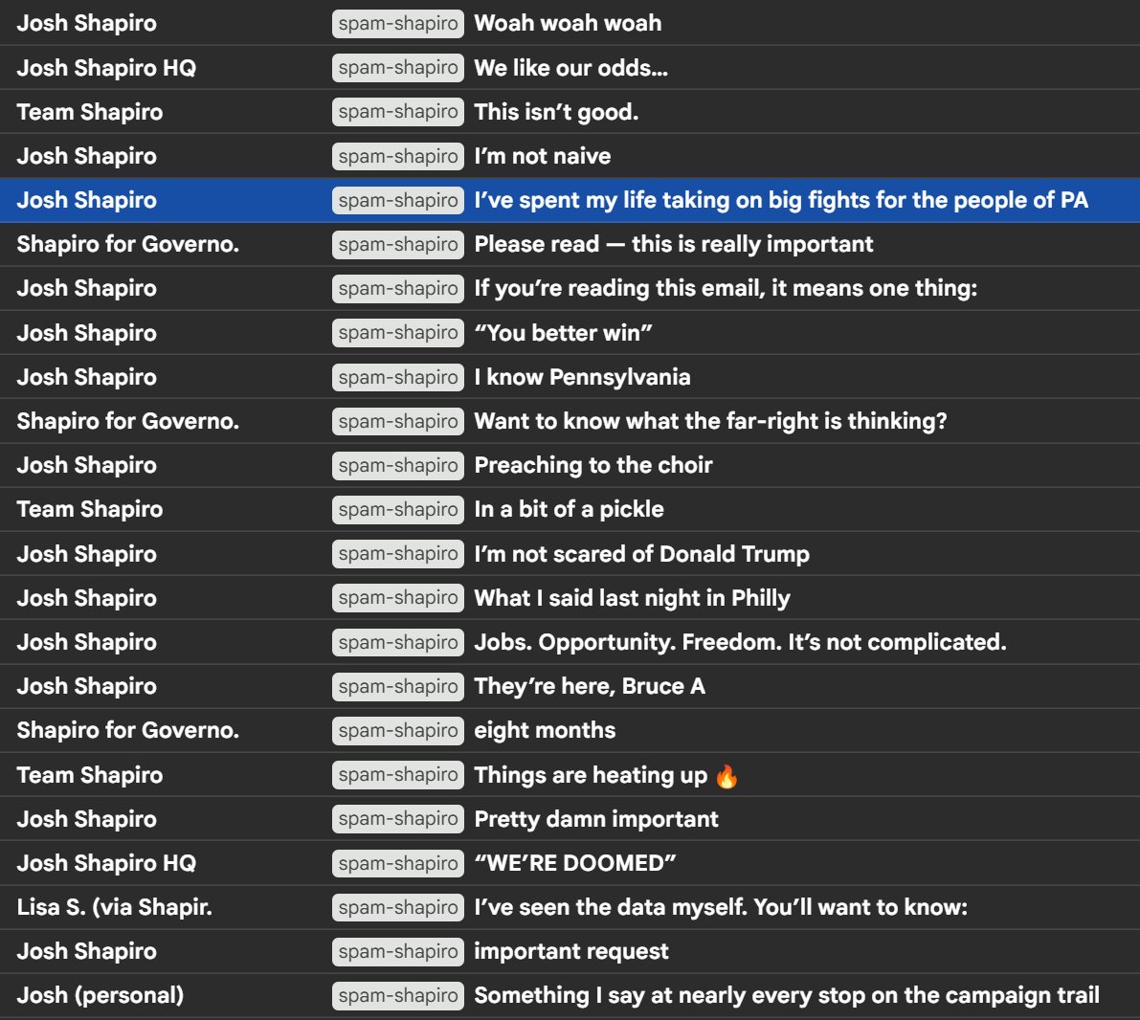Click spam-shapiro label on "Pretty damn important" row
1140x1020 pixels.
coord(397,819)
